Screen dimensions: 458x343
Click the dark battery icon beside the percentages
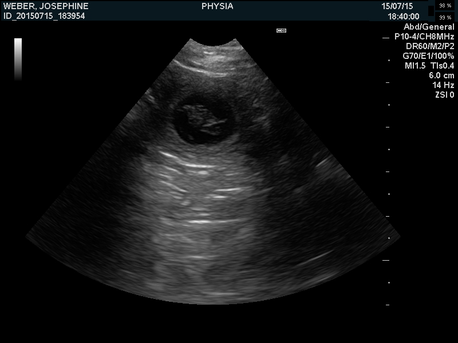tap(431, 11)
